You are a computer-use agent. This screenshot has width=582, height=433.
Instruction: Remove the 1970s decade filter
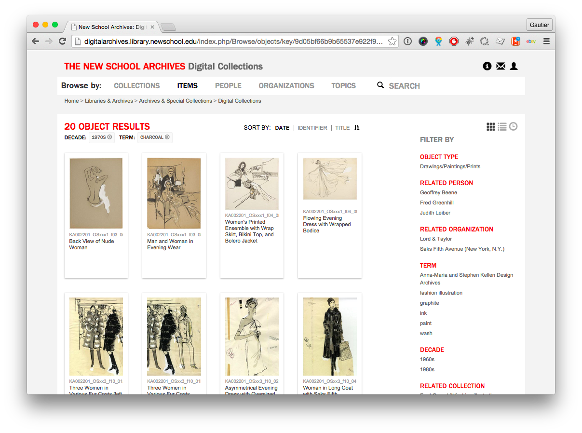tap(109, 137)
